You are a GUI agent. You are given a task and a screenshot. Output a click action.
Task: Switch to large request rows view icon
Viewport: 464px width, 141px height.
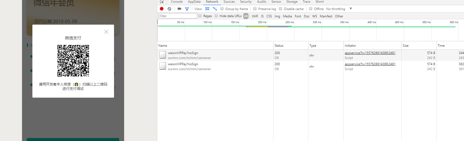[x=207, y=9]
